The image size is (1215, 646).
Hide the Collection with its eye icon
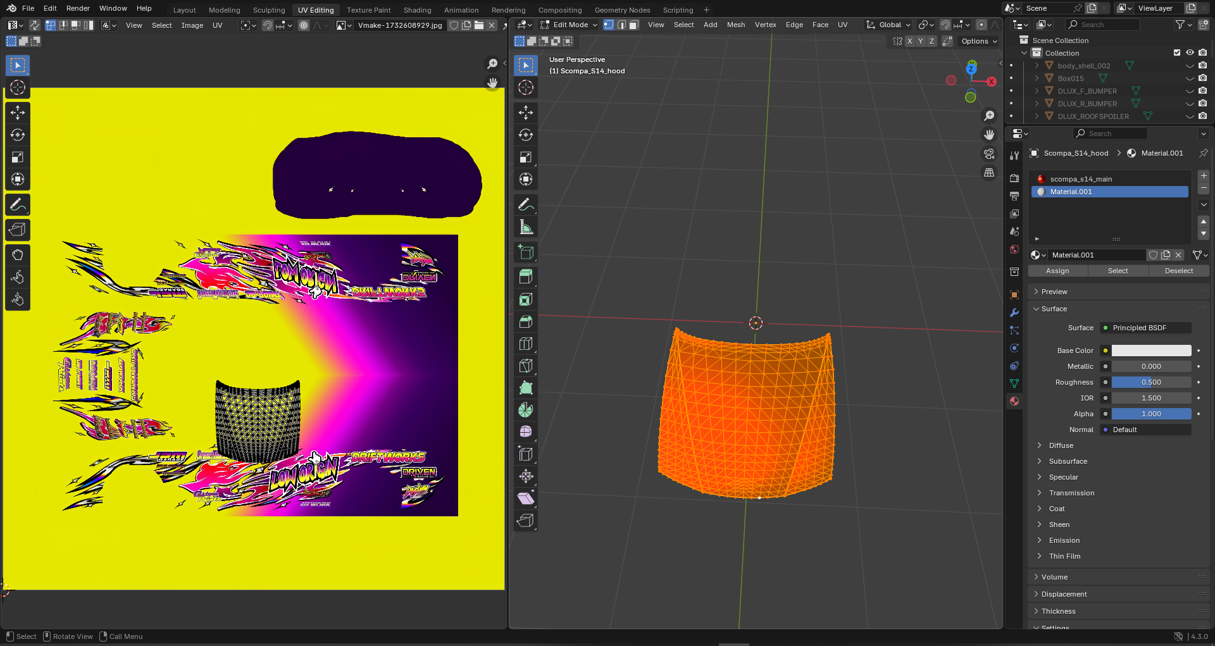1190,53
